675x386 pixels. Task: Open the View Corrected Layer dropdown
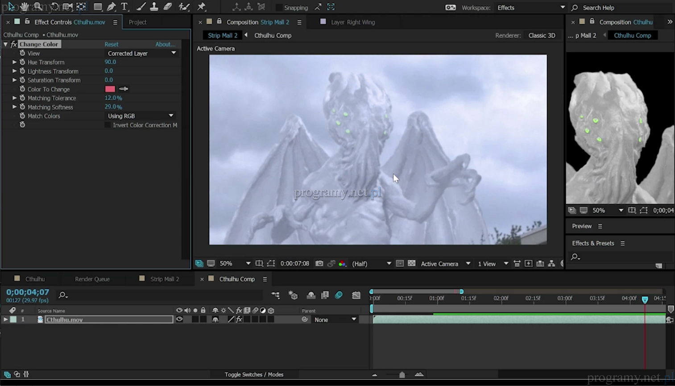(141, 53)
